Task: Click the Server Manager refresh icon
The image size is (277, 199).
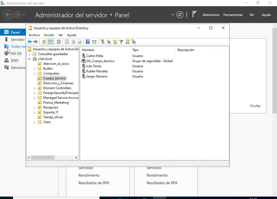Action: click(x=180, y=15)
